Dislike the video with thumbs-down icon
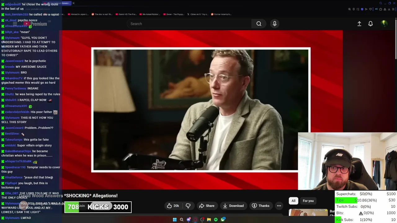 click(188, 206)
